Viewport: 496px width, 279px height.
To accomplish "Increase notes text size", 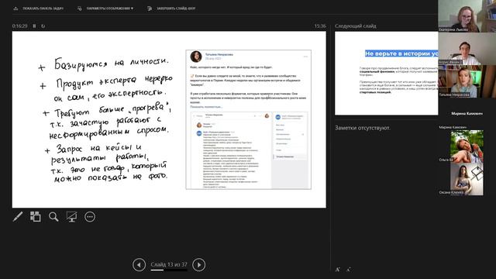I will pos(338,270).
